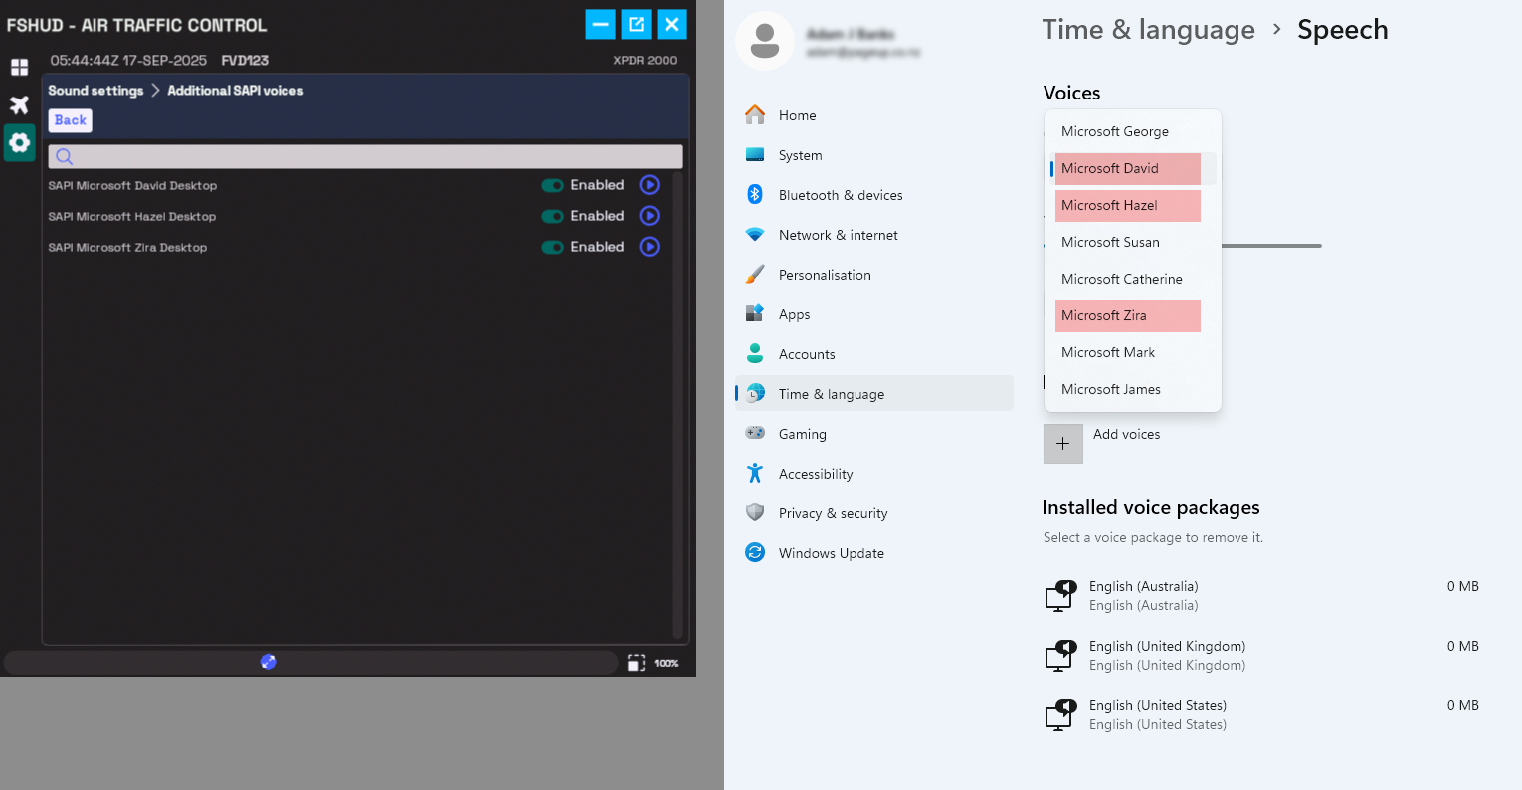Screen dimensions: 1522x790
Task: Choose Microsoft James from the voices dropdown
Action: (x=1132, y=389)
